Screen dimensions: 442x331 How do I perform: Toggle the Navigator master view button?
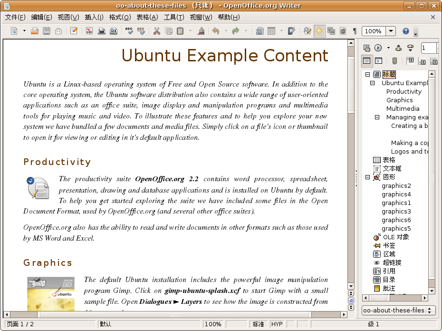366,48
